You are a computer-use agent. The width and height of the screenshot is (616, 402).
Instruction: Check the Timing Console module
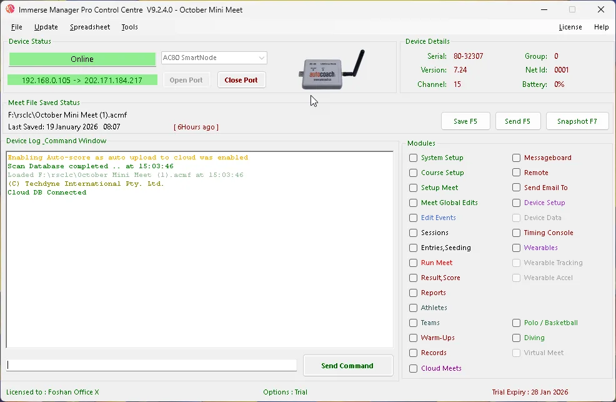pos(517,233)
